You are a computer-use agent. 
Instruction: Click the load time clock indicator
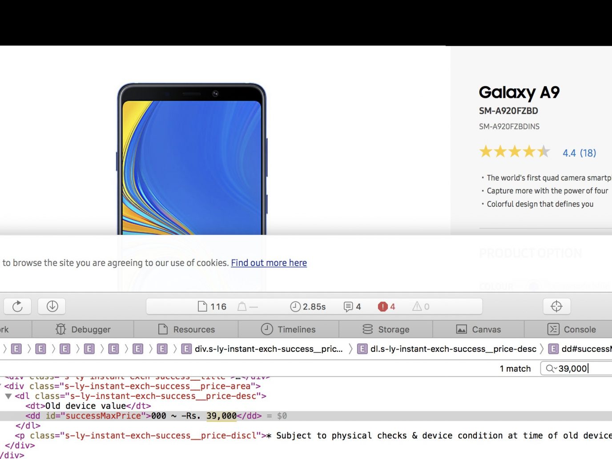click(308, 306)
